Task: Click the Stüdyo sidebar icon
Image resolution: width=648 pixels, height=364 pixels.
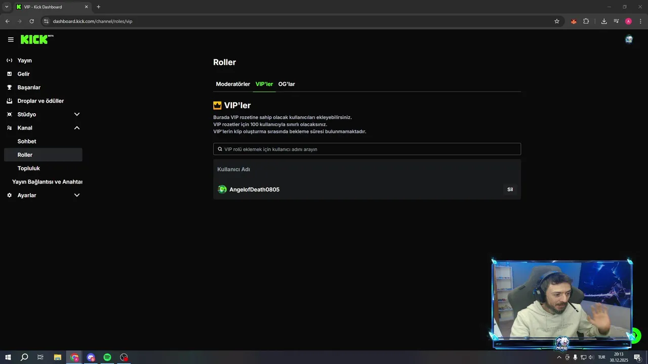Action: pos(9,114)
